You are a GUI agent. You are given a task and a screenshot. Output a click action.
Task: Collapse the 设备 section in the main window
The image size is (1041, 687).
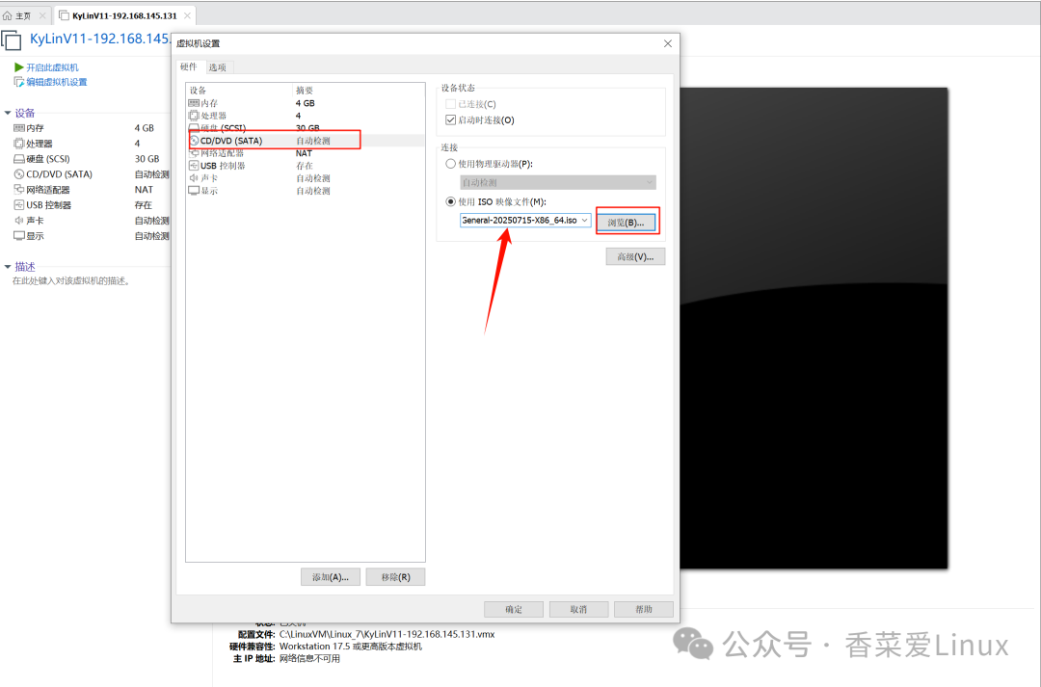[x=8, y=113]
